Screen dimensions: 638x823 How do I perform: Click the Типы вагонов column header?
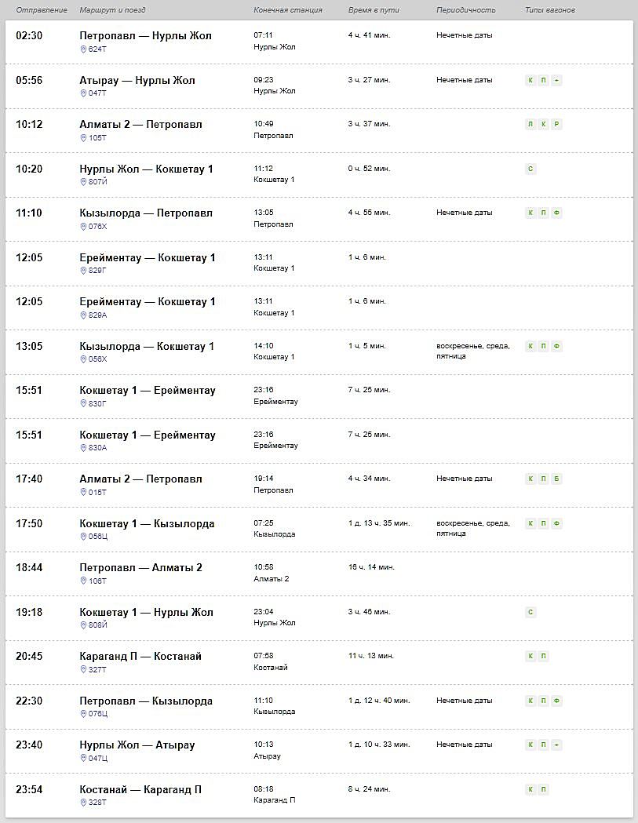tap(550, 10)
